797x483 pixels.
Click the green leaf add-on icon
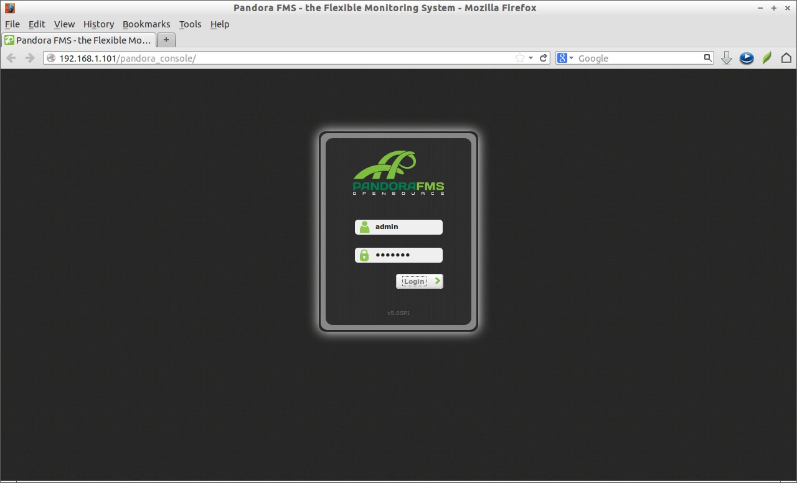pyautogui.click(x=767, y=58)
